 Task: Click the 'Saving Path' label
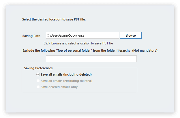[31, 36]
